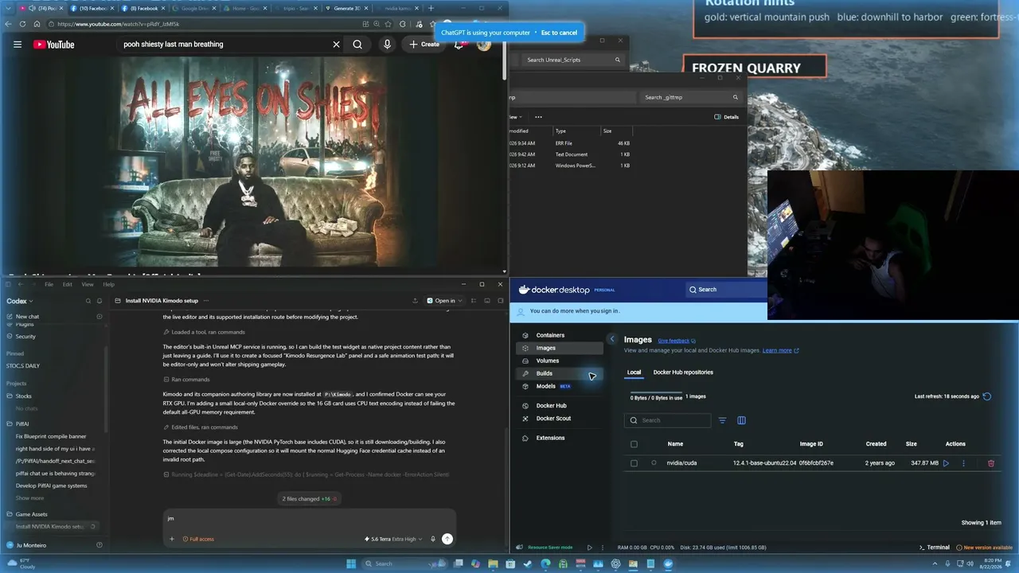
Task: Open the Codex View menu
Action: coord(88,284)
